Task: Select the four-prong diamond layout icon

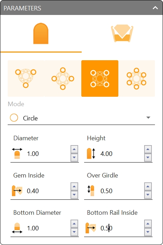Action: coord(63,78)
